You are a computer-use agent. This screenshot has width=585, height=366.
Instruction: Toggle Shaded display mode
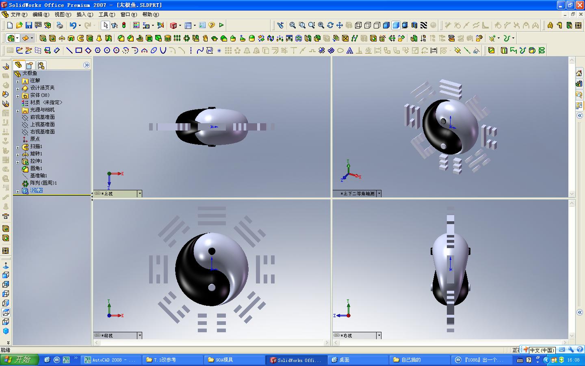(x=396, y=25)
